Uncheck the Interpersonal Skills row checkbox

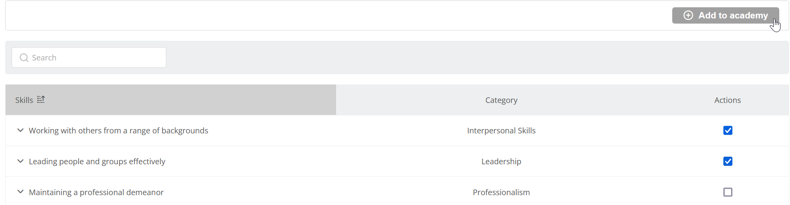point(728,130)
